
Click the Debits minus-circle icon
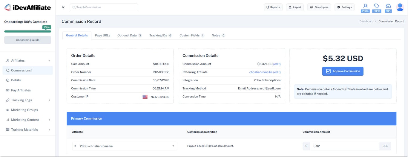8,80
